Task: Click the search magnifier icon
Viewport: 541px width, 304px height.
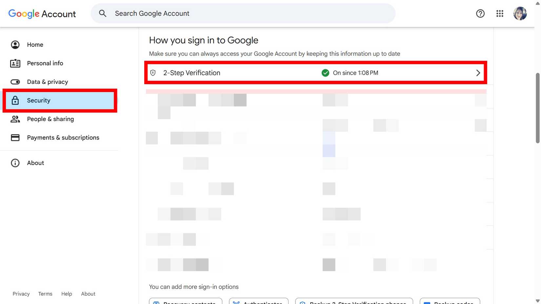Action: pos(103,13)
